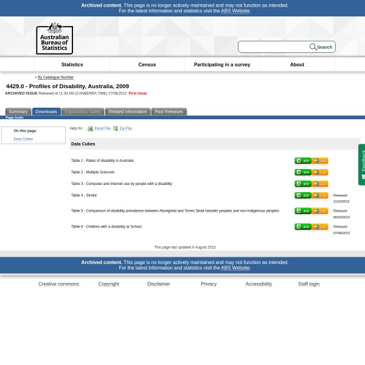Open the Zip File help link
The height and width of the screenshot is (365, 365).
click(x=125, y=128)
